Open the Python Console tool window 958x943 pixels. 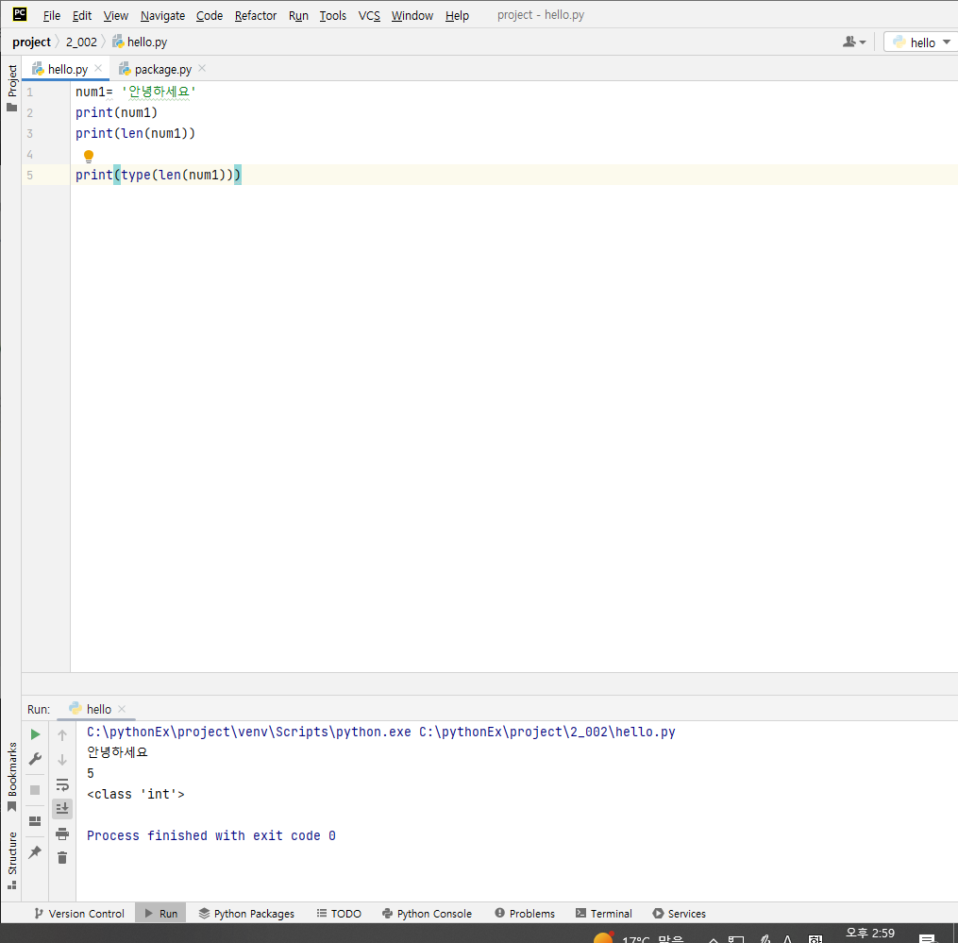click(x=427, y=914)
